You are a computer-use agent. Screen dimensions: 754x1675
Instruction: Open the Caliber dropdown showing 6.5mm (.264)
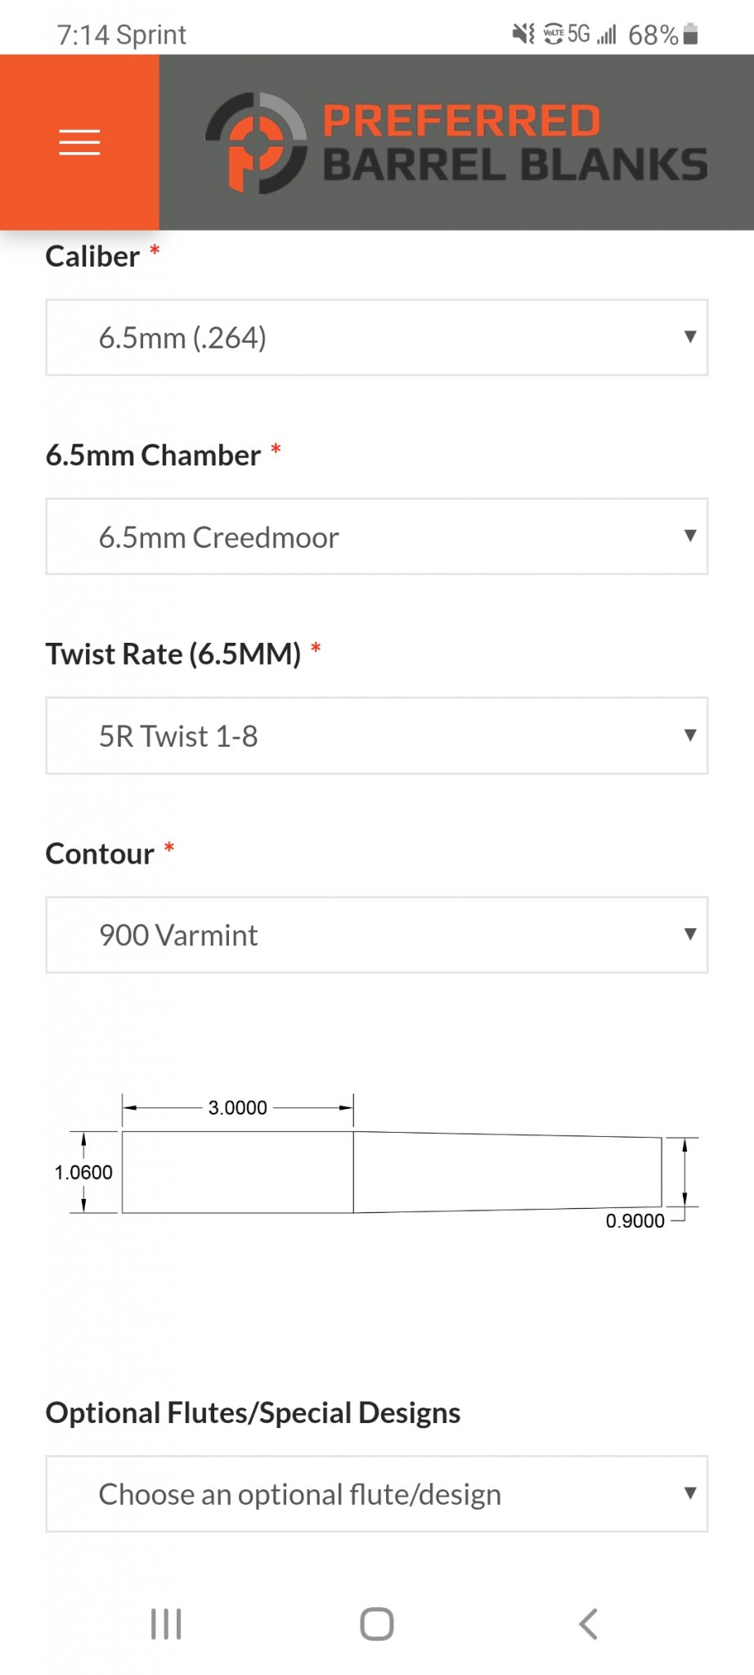[377, 338]
